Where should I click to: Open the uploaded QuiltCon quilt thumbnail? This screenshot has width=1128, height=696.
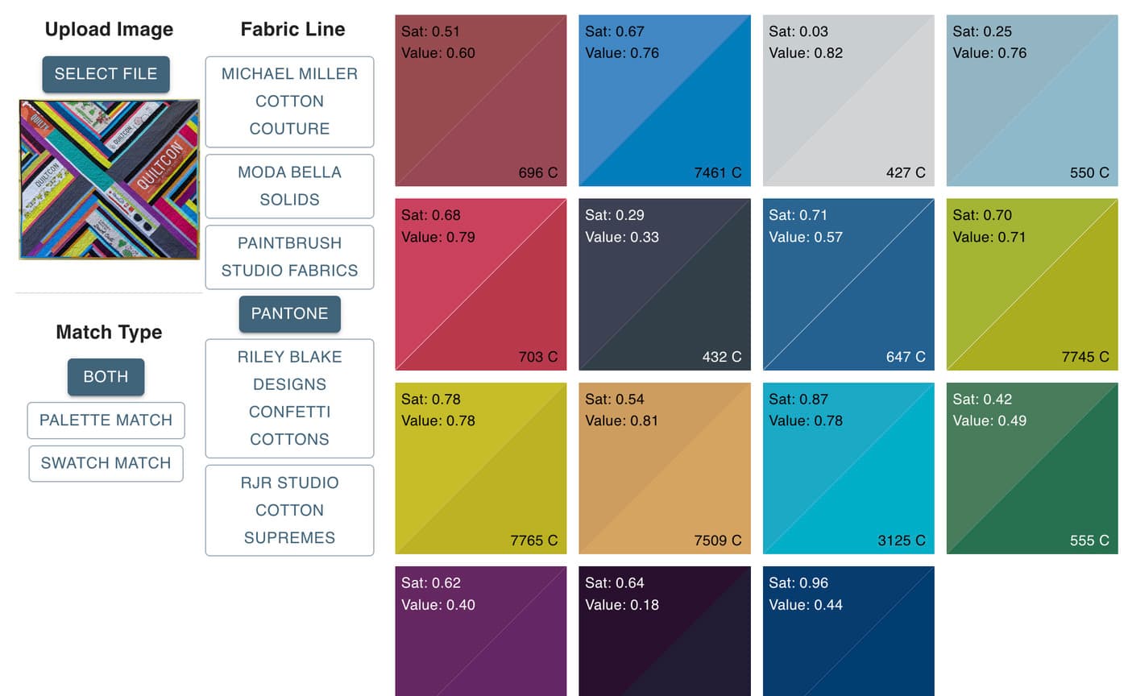click(x=109, y=179)
